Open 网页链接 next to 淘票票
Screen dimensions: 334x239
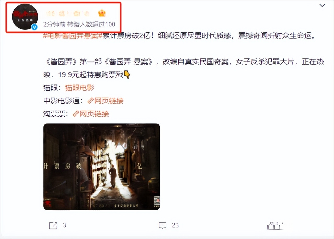(x=94, y=114)
